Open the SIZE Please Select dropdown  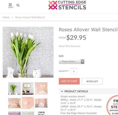coord(71,62)
